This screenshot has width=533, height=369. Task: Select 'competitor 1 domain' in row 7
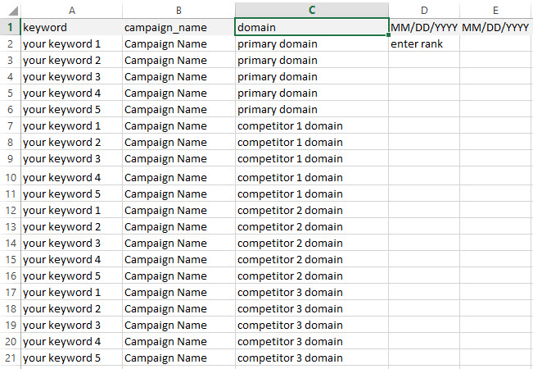312,126
